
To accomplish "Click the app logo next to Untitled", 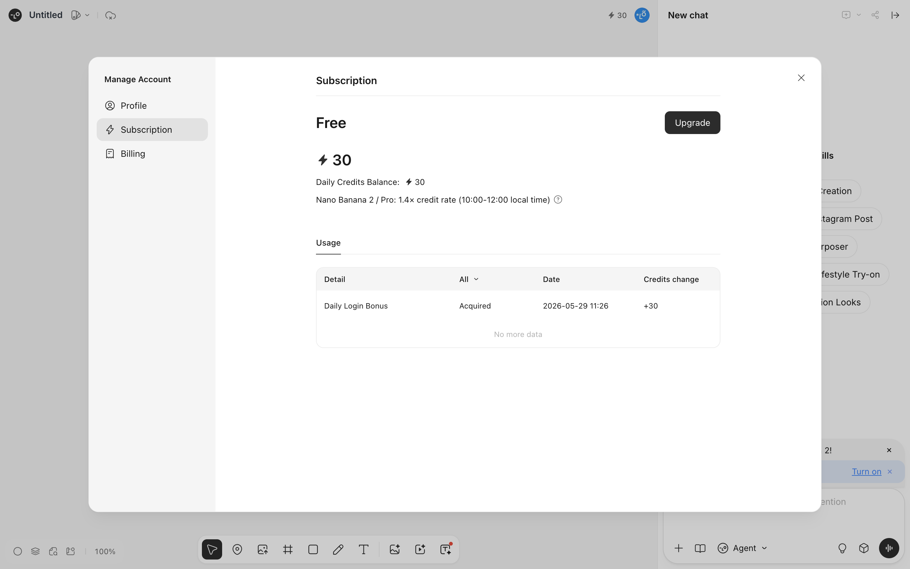I will [x=15, y=15].
